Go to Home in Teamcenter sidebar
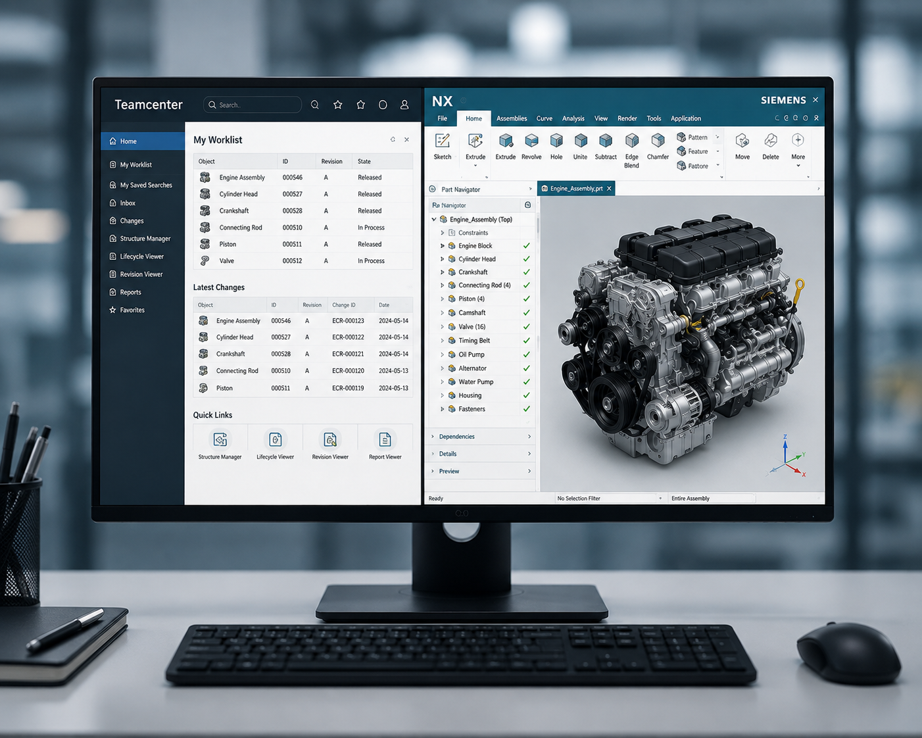Image resolution: width=922 pixels, height=738 pixels. pyautogui.click(x=143, y=141)
